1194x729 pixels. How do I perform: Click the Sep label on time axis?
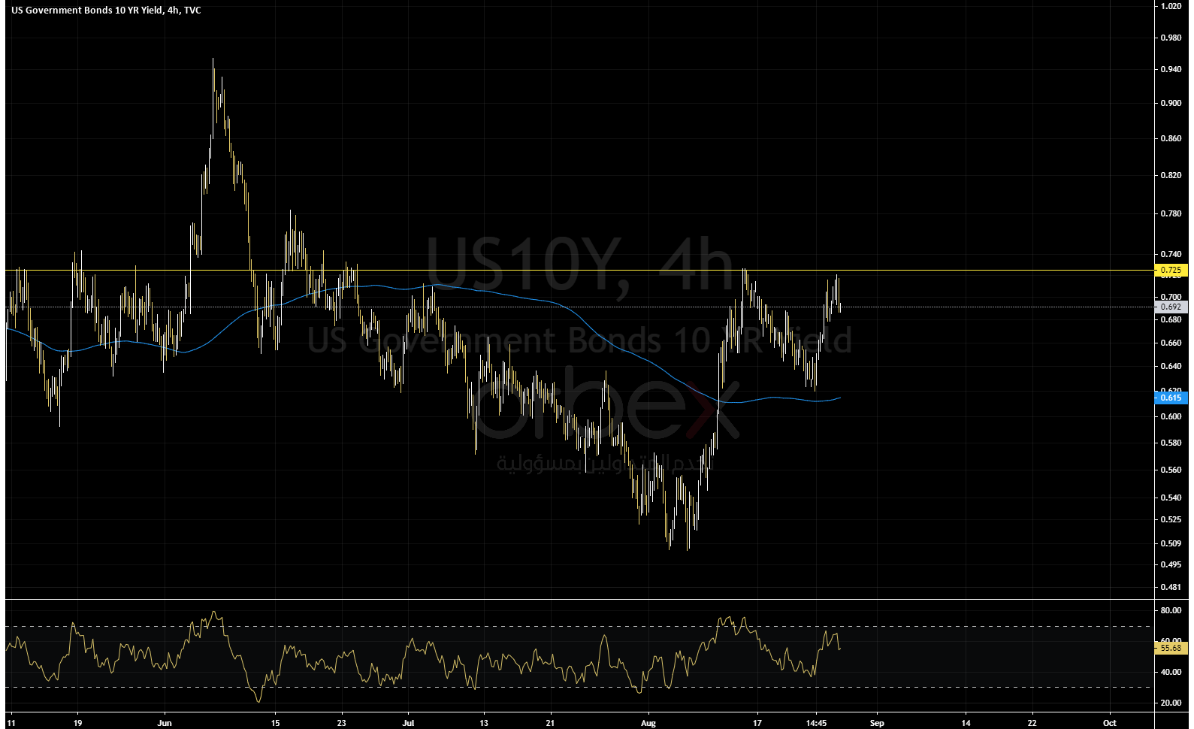tap(876, 723)
